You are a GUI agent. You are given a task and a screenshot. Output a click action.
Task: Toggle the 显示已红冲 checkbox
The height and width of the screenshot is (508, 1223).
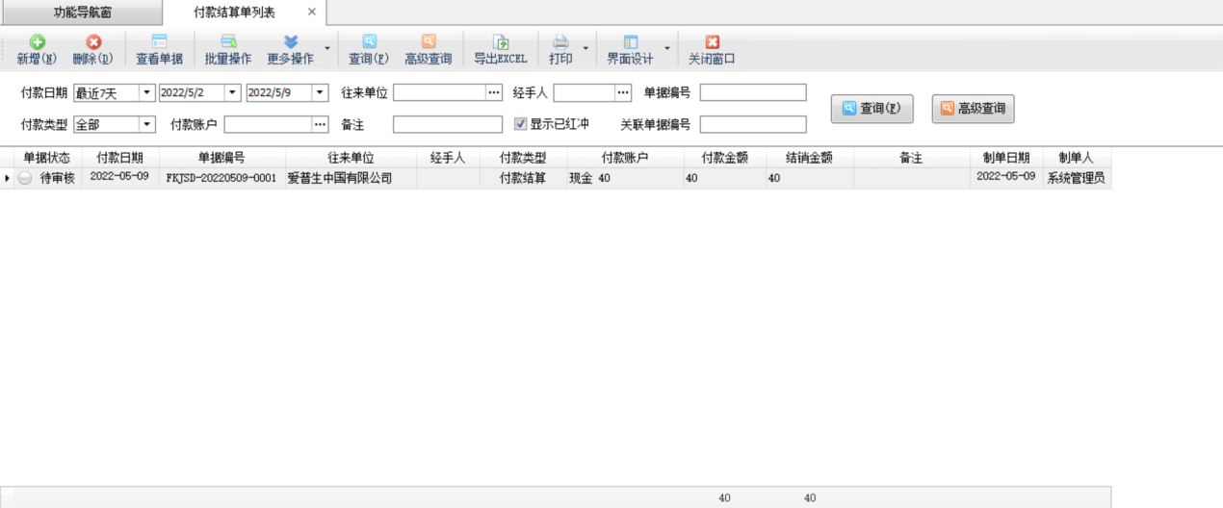click(x=521, y=124)
